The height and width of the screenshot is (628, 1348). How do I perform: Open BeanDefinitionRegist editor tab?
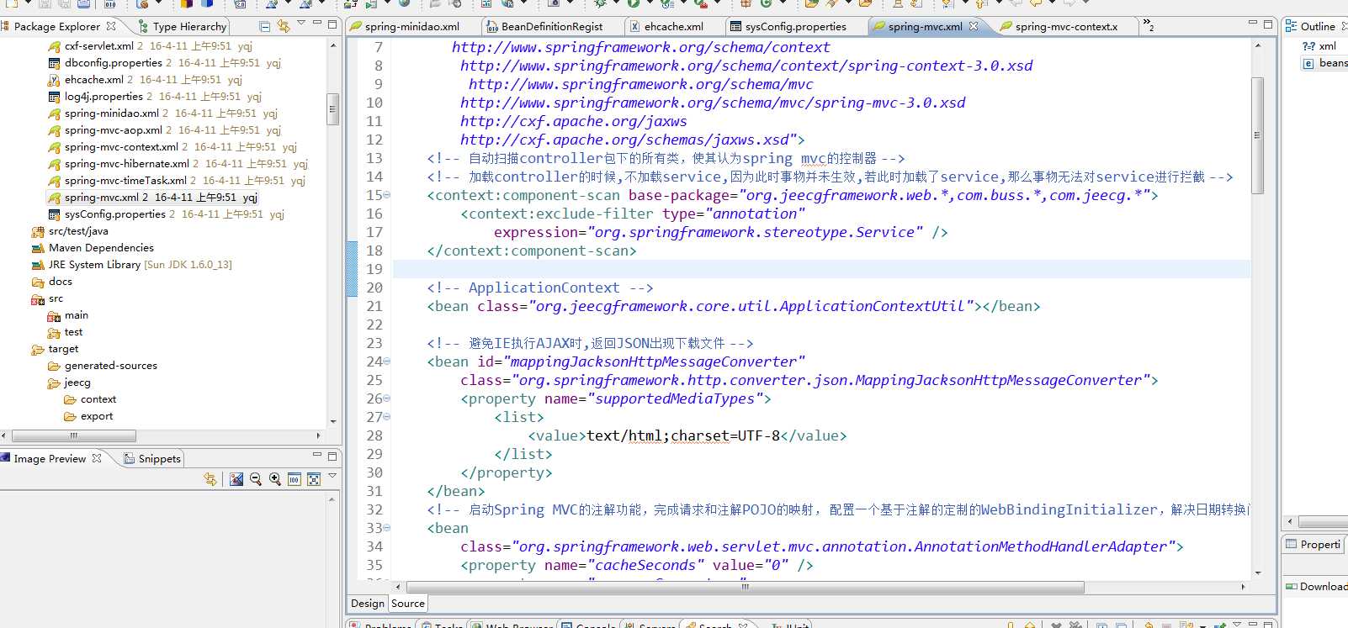pos(552,26)
